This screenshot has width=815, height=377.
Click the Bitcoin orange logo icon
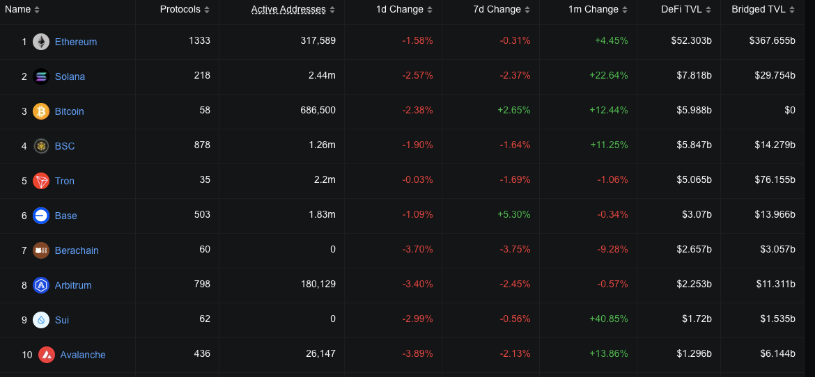point(41,111)
